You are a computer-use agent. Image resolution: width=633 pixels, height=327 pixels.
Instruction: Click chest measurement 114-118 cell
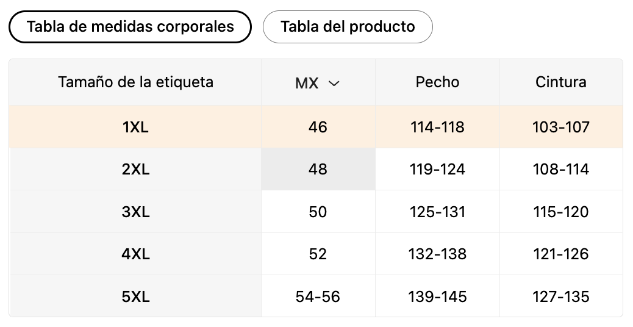437,128
